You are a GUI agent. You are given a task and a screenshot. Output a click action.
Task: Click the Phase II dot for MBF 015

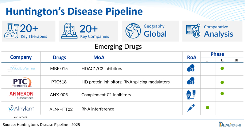coord(222,68)
